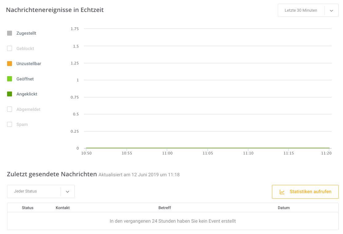Click the Status column header
This screenshot has height=234, width=343.
(28, 208)
